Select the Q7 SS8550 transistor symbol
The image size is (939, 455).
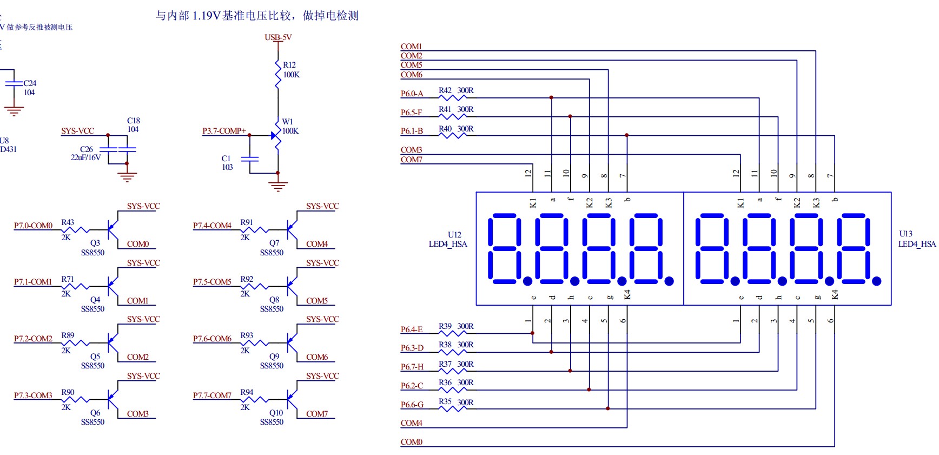(x=291, y=229)
